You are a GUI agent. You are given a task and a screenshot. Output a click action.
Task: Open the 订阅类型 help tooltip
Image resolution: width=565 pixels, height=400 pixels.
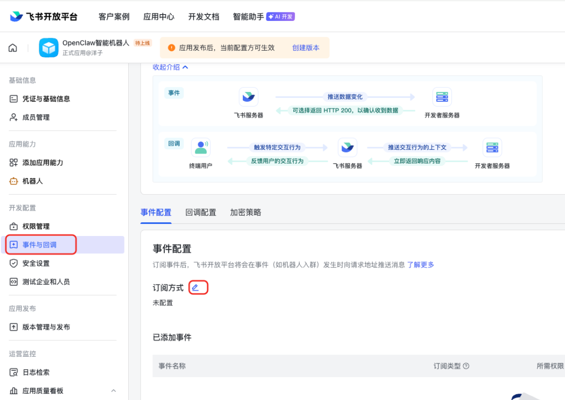pos(466,366)
